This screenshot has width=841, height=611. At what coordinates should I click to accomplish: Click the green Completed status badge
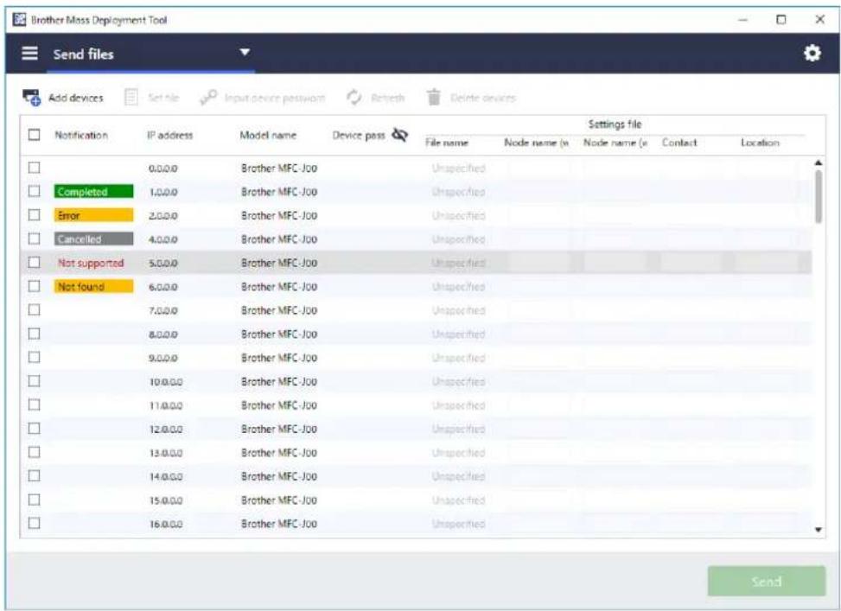tap(93, 192)
